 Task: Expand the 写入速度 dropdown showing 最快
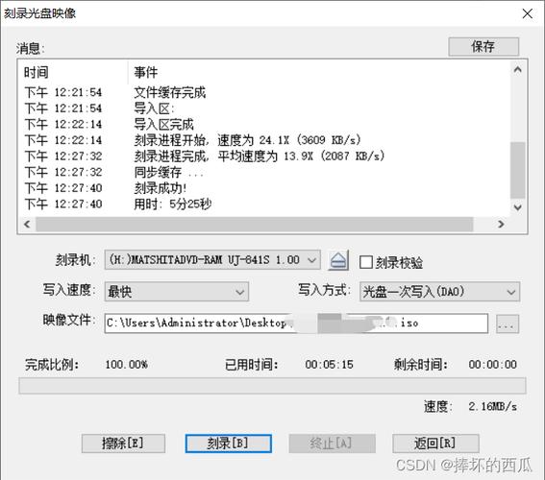tap(177, 291)
